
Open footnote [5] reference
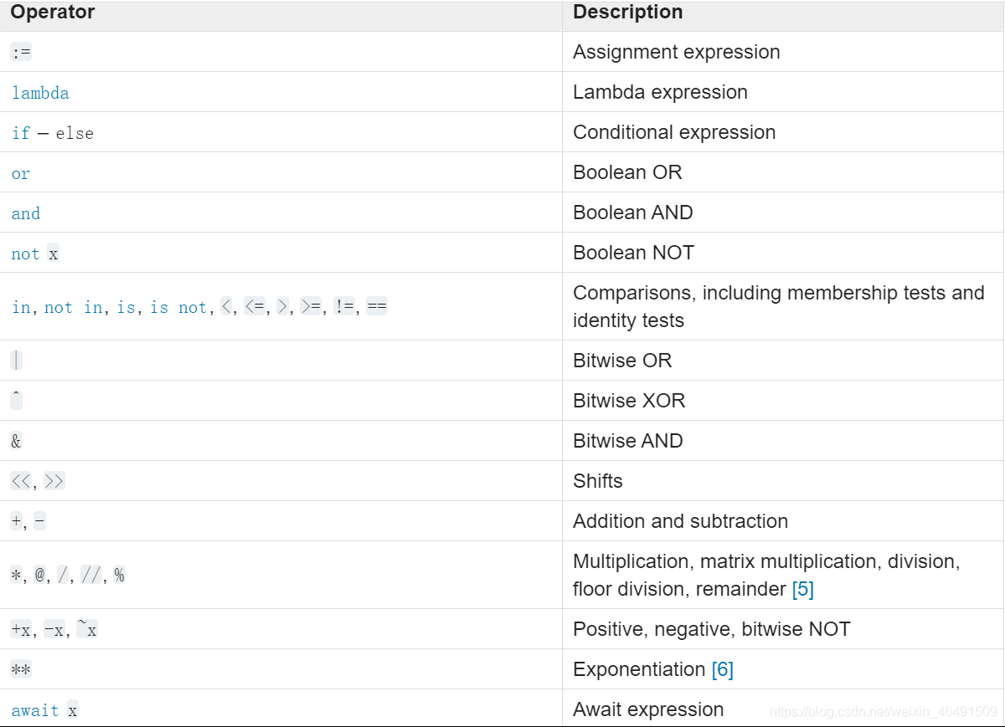802,589
